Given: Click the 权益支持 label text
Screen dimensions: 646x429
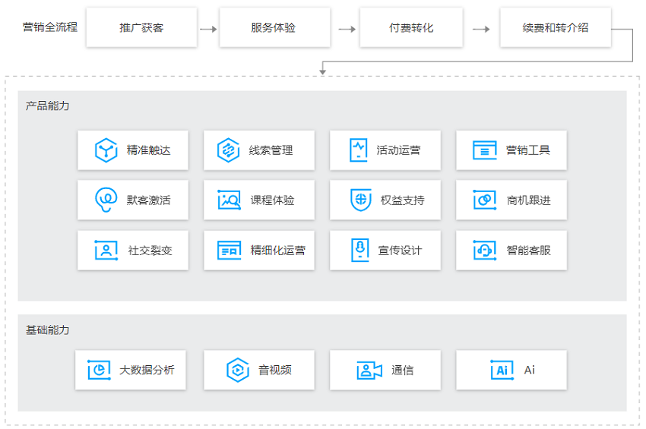Looking at the screenshot, I should click(x=402, y=200).
